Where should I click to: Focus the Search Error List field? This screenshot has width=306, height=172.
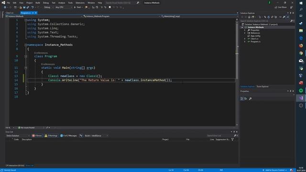point(220,136)
